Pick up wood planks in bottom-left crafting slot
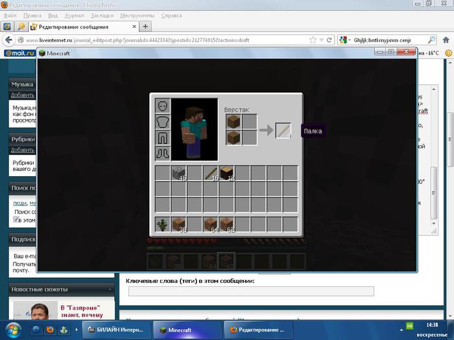 click(233, 137)
